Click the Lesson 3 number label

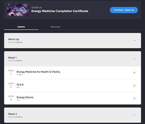(x=11, y=98)
